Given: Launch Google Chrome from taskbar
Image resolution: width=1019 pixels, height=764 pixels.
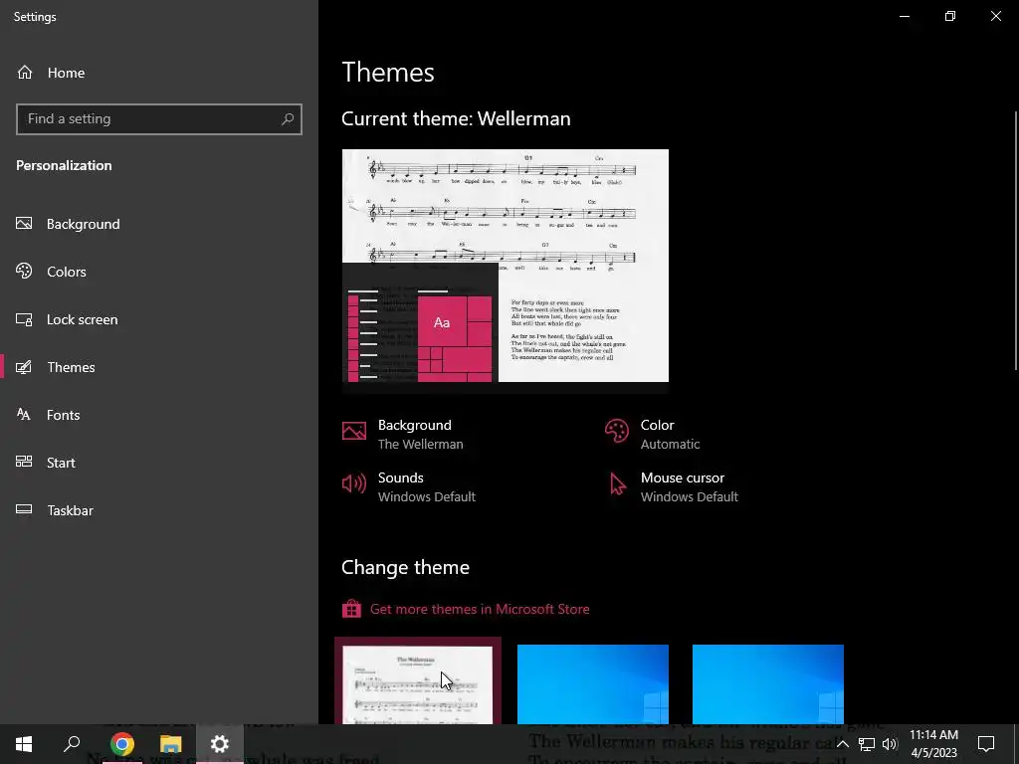Looking at the screenshot, I should click(121, 744).
